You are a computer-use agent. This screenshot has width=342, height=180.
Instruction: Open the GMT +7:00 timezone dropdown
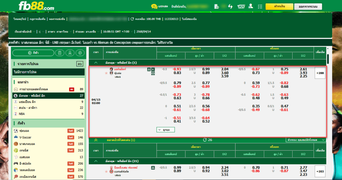click(x=118, y=32)
